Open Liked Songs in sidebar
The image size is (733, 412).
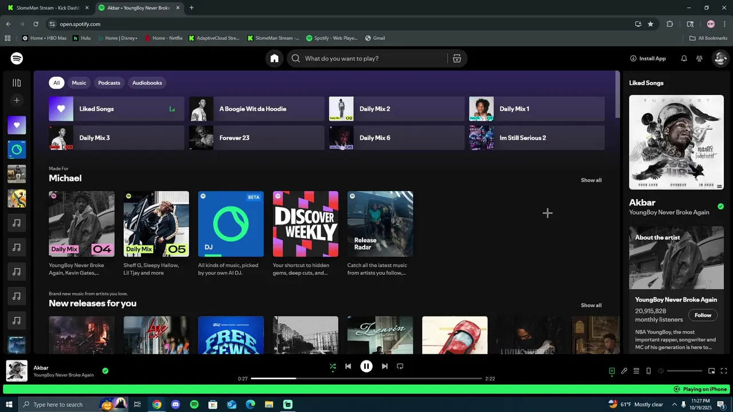tap(17, 125)
